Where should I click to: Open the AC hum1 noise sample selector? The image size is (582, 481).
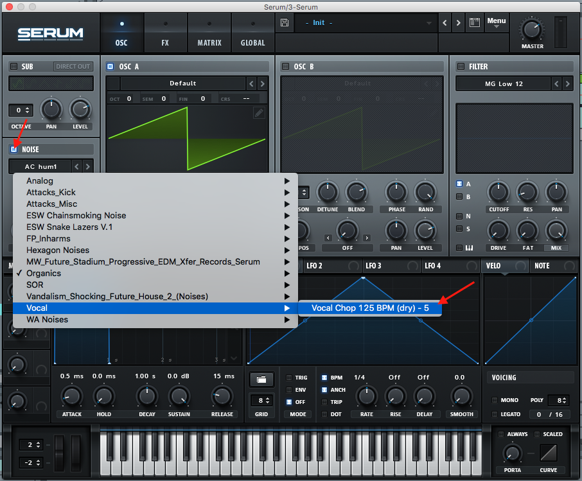point(40,166)
